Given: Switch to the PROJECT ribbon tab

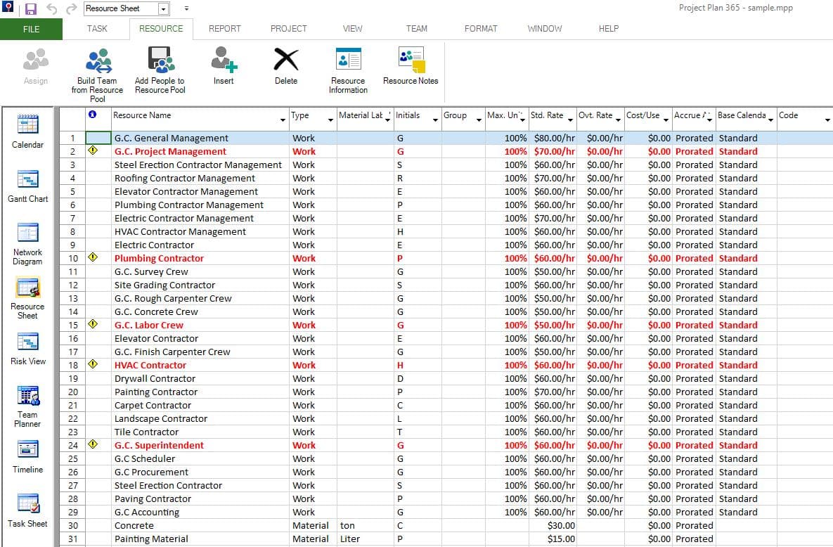Looking at the screenshot, I should (288, 29).
